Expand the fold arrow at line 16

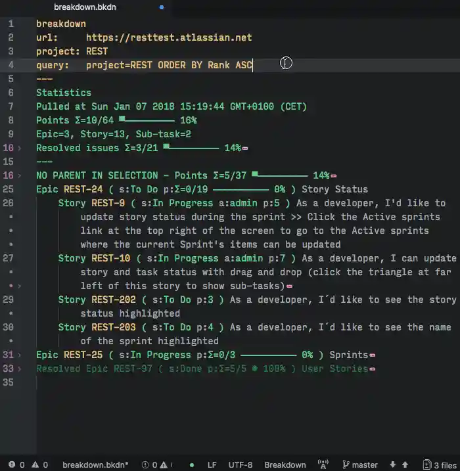(x=20, y=176)
